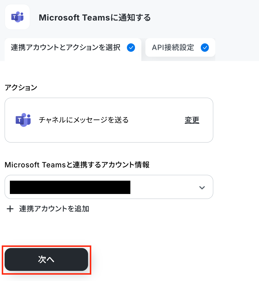This screenshot has width=259, height=281.
Task: Select the 連携アカウントを追加 link
Action: (48, 209)
